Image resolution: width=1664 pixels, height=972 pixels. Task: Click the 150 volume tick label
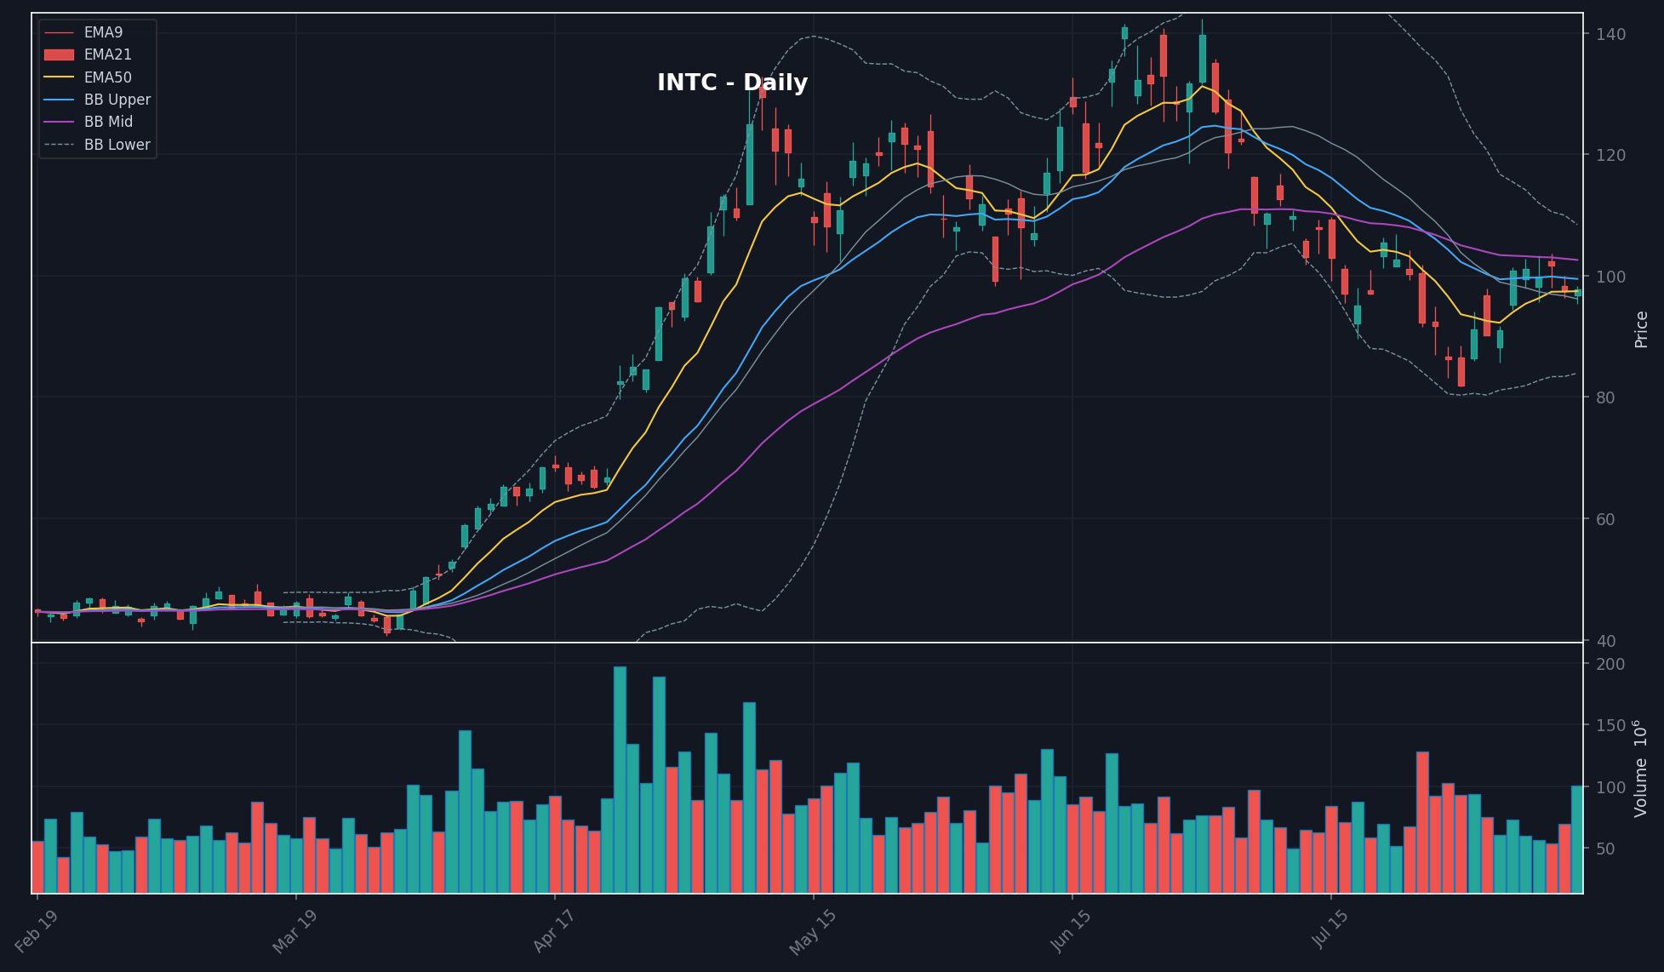coord(1610,725)
